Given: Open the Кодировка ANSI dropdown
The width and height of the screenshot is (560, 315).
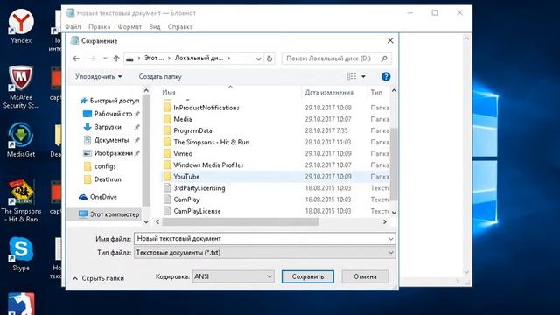Looking at the screenshot, I should click(x=234, y=276).
